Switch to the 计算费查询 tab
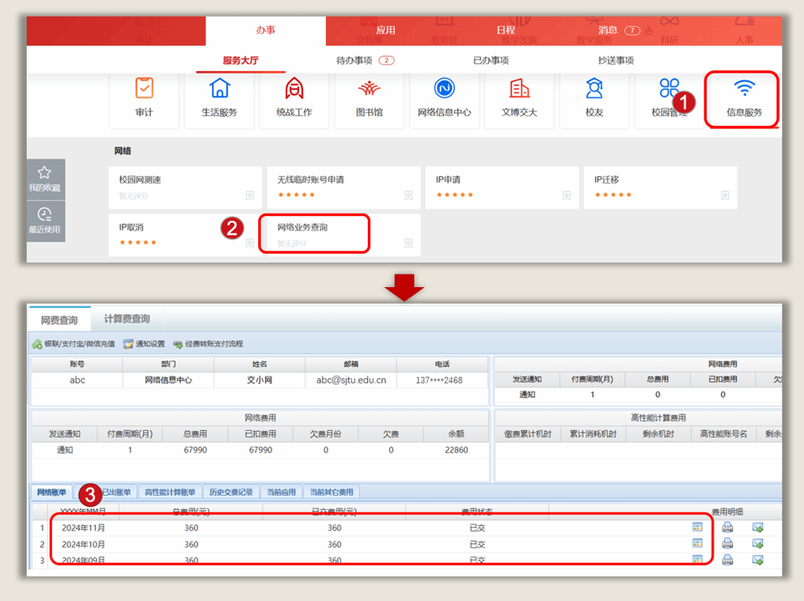Image resolution: width=804 pixels, height=601 pixels. pyautogui.click(x=127, y=319)
